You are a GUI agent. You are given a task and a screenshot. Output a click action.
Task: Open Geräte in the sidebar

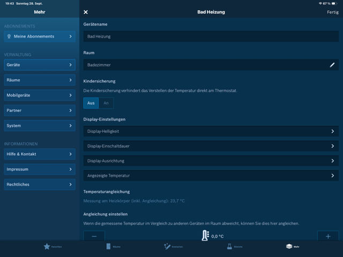40,65
